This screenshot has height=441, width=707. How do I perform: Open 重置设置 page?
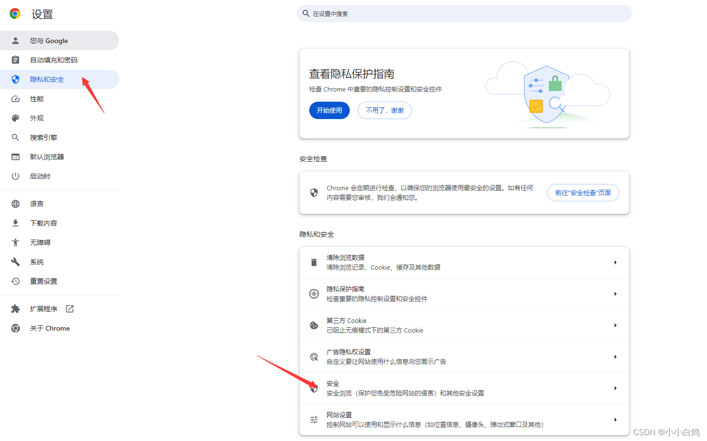click(x=59, y=281)
